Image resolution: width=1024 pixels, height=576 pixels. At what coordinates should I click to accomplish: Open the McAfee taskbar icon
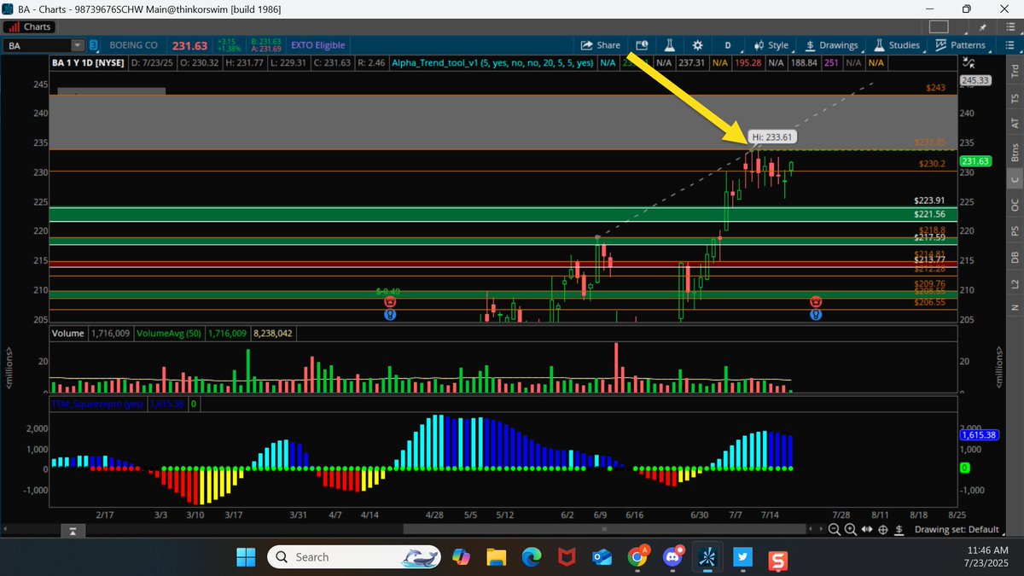567,557
